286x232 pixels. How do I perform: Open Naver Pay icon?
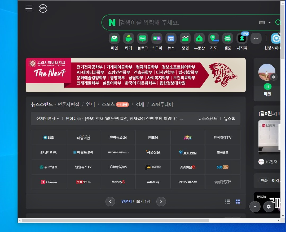pos(43,8)
